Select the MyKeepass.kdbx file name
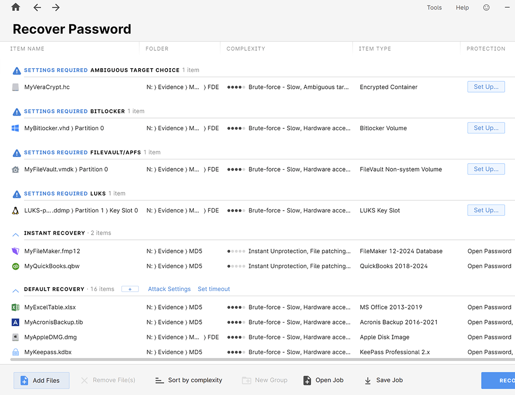 [x=48, y=352]
